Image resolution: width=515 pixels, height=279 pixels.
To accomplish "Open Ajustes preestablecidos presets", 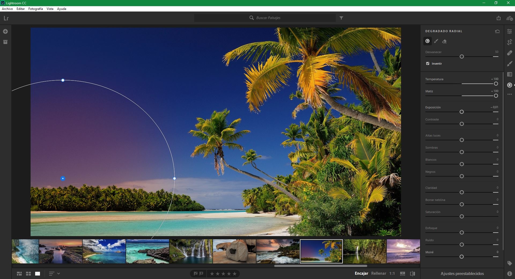I will (462, 274).
